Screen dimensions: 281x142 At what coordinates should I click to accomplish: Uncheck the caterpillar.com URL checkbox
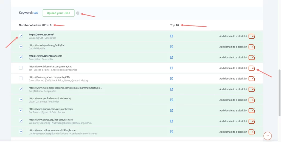tap(21, 57)
